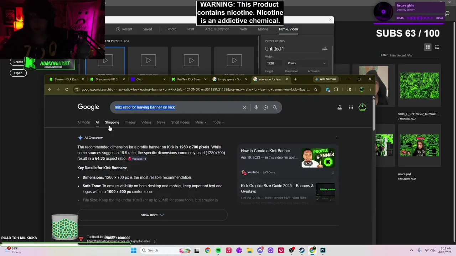Screen dimensions: 456x256
Task: Open Chrome's three-dot menu
Action: point(370,89)
